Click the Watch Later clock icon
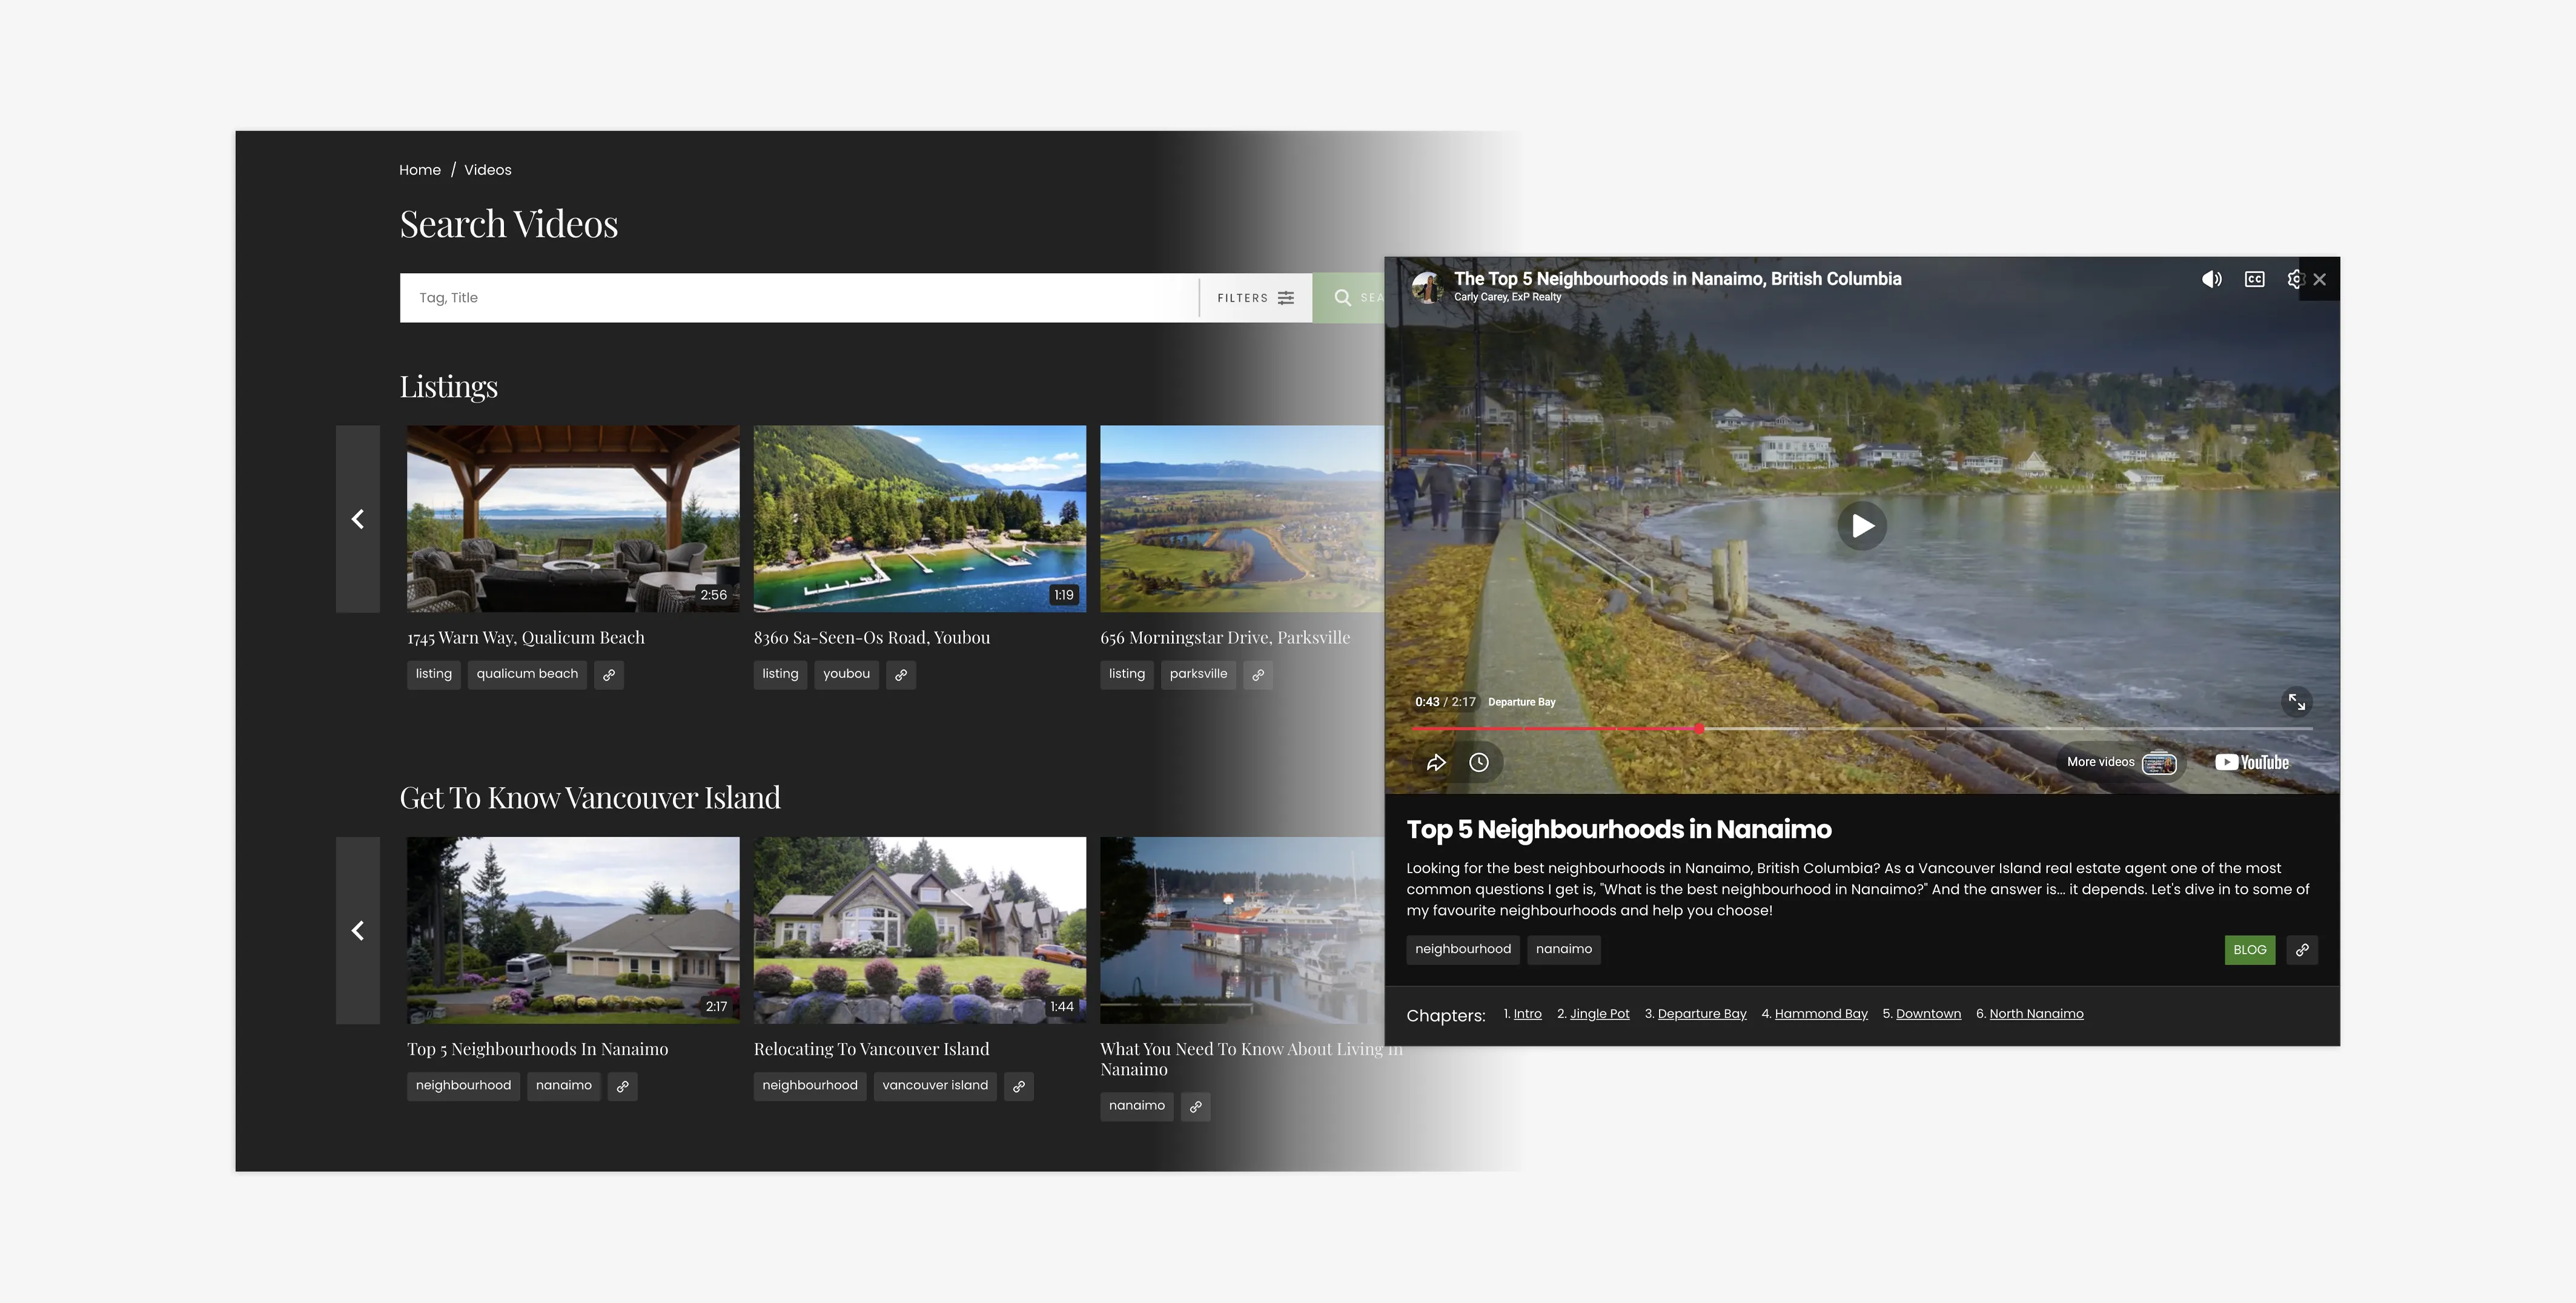The image size is (2576, 1303). click(1479, 762)
